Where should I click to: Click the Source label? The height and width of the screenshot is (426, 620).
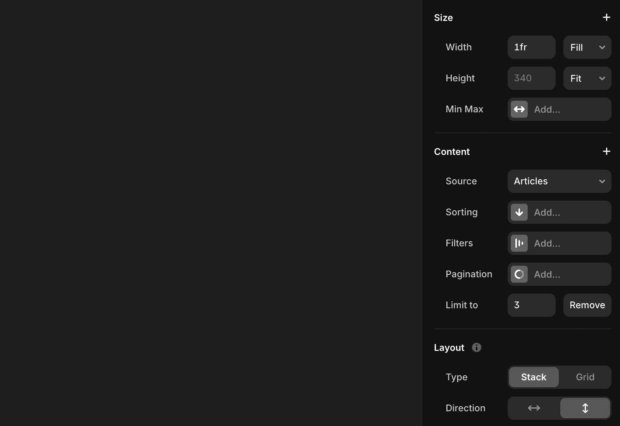tap(461, 181)
